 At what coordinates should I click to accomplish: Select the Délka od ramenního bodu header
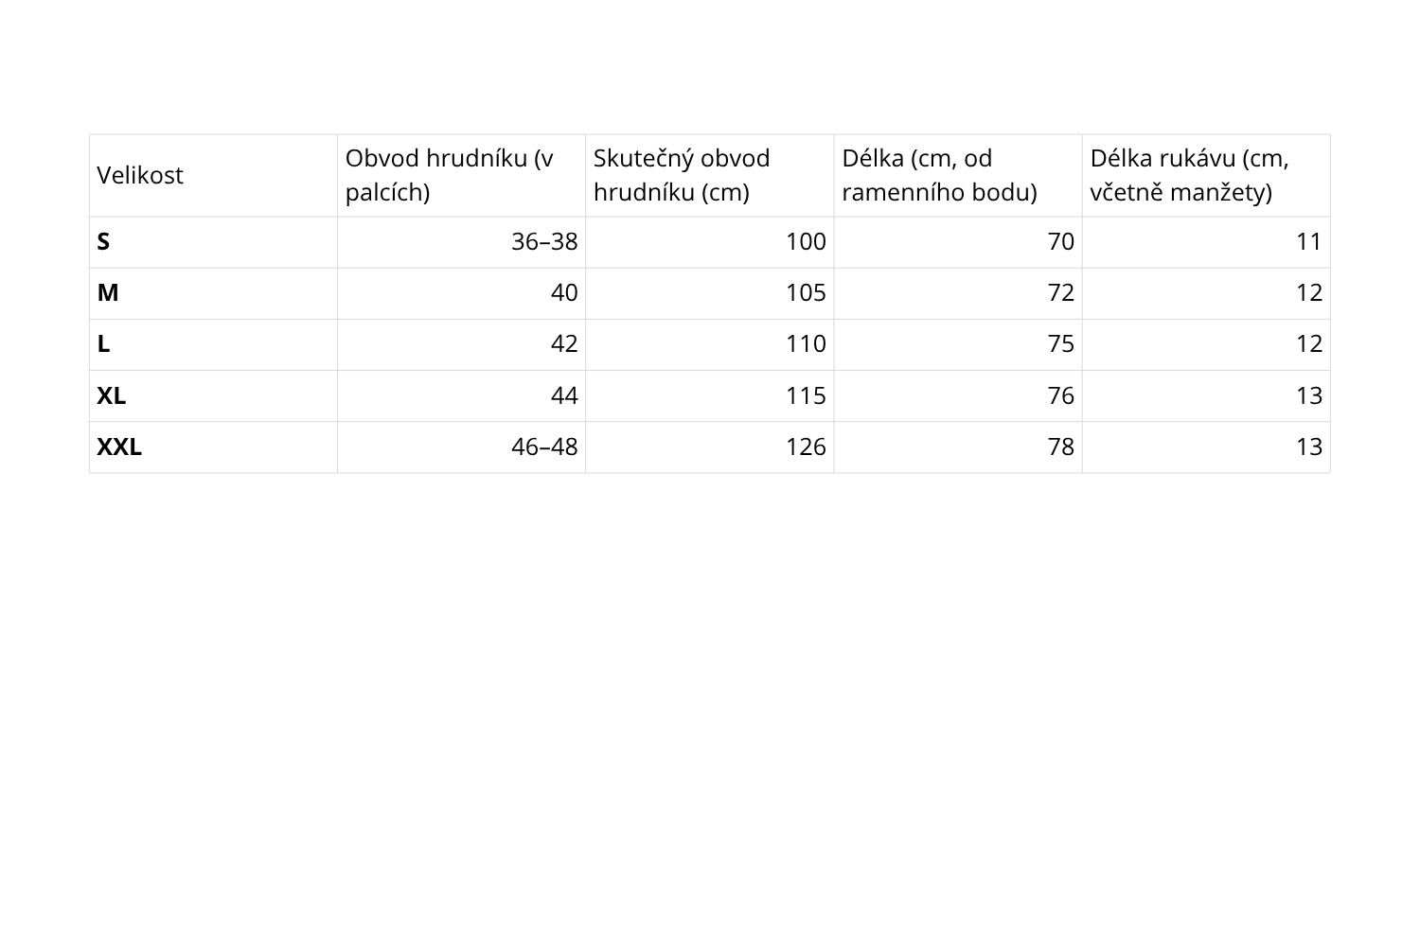958,175
